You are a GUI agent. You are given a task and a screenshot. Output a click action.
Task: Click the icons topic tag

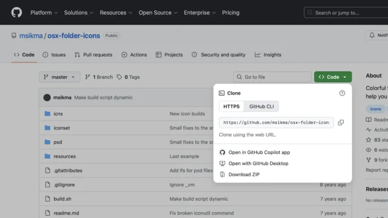click(375, 109)
